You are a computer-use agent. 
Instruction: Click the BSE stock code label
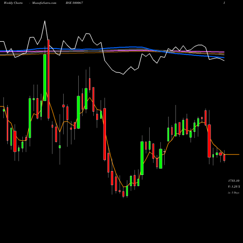(x=74, y=3)
